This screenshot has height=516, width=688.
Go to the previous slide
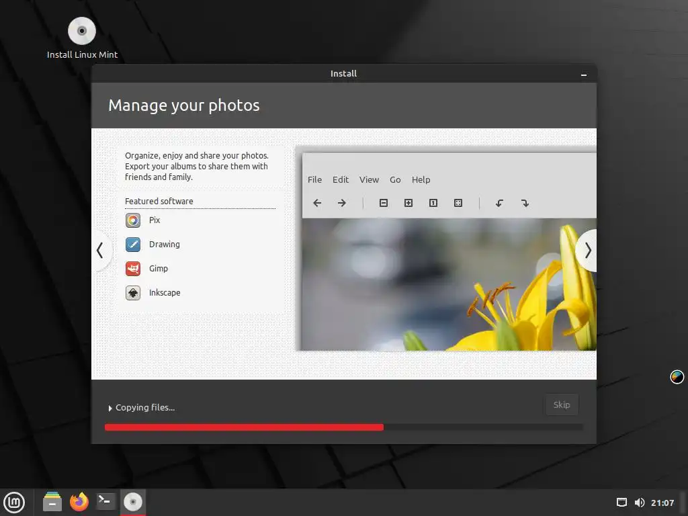[101, 251]
